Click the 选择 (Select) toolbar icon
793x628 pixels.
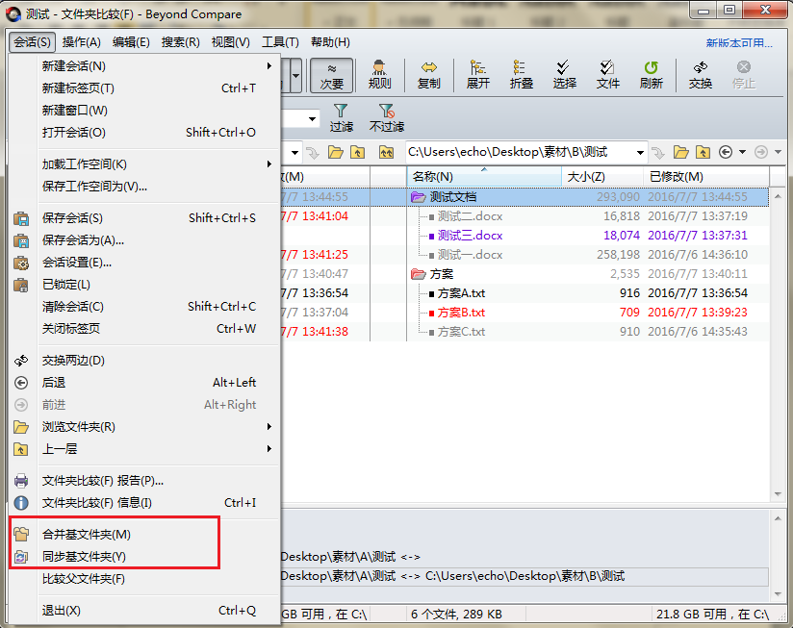pyautogui.click(x=565, y=74)
